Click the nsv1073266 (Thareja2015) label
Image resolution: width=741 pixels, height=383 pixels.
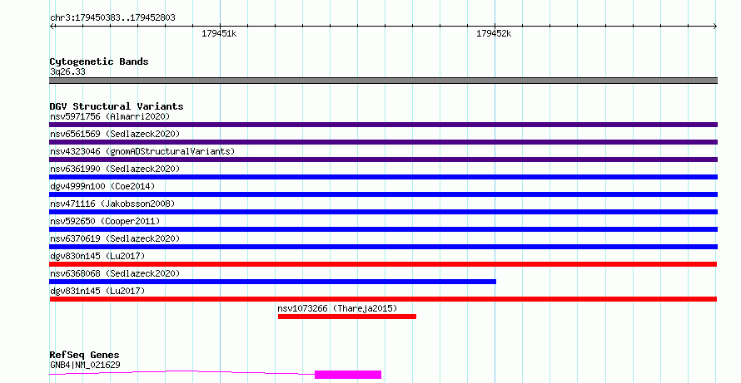tap(337, 308)
